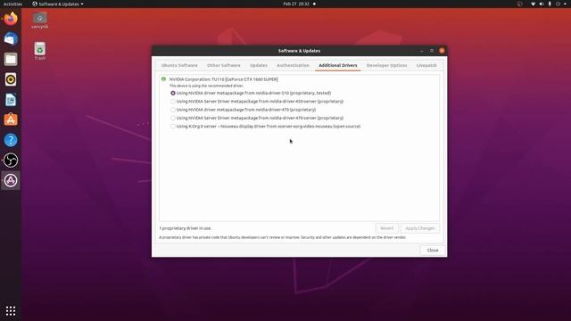Switch to Ubuntu Software tab
The width and height of the screenshot is (571, 321).
(179, 65)
